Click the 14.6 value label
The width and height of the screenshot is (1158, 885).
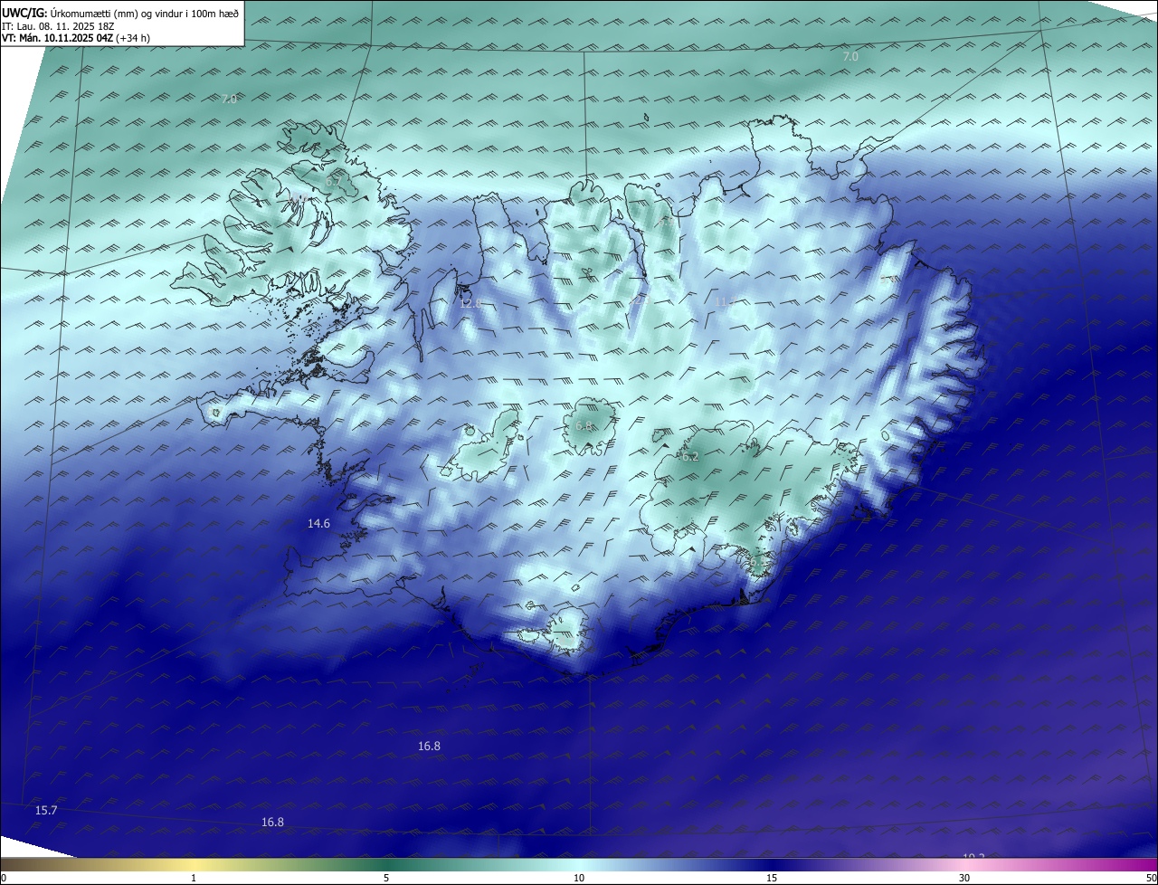(x=319, y=523)
